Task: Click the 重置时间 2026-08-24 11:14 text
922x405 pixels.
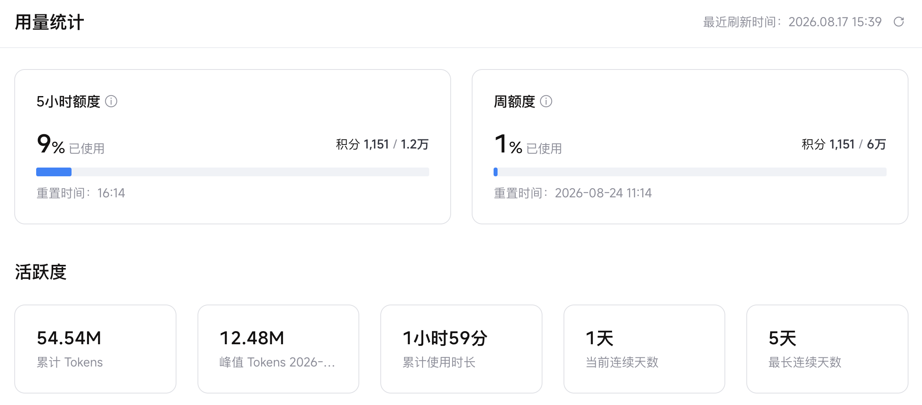Action: click(573, 193)
